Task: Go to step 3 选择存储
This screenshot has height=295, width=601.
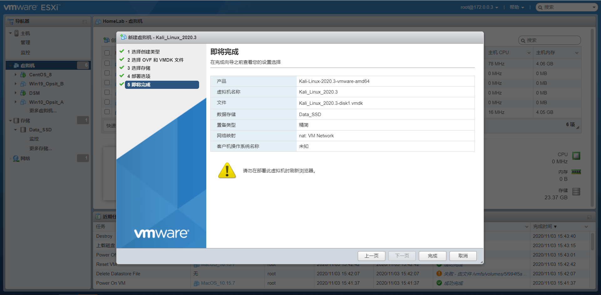Action: click(x=139, y=68)
